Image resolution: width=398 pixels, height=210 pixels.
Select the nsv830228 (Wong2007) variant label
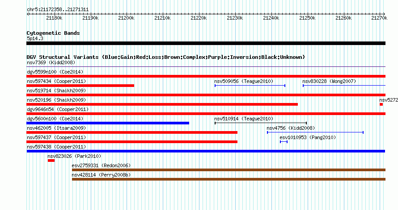329,81
